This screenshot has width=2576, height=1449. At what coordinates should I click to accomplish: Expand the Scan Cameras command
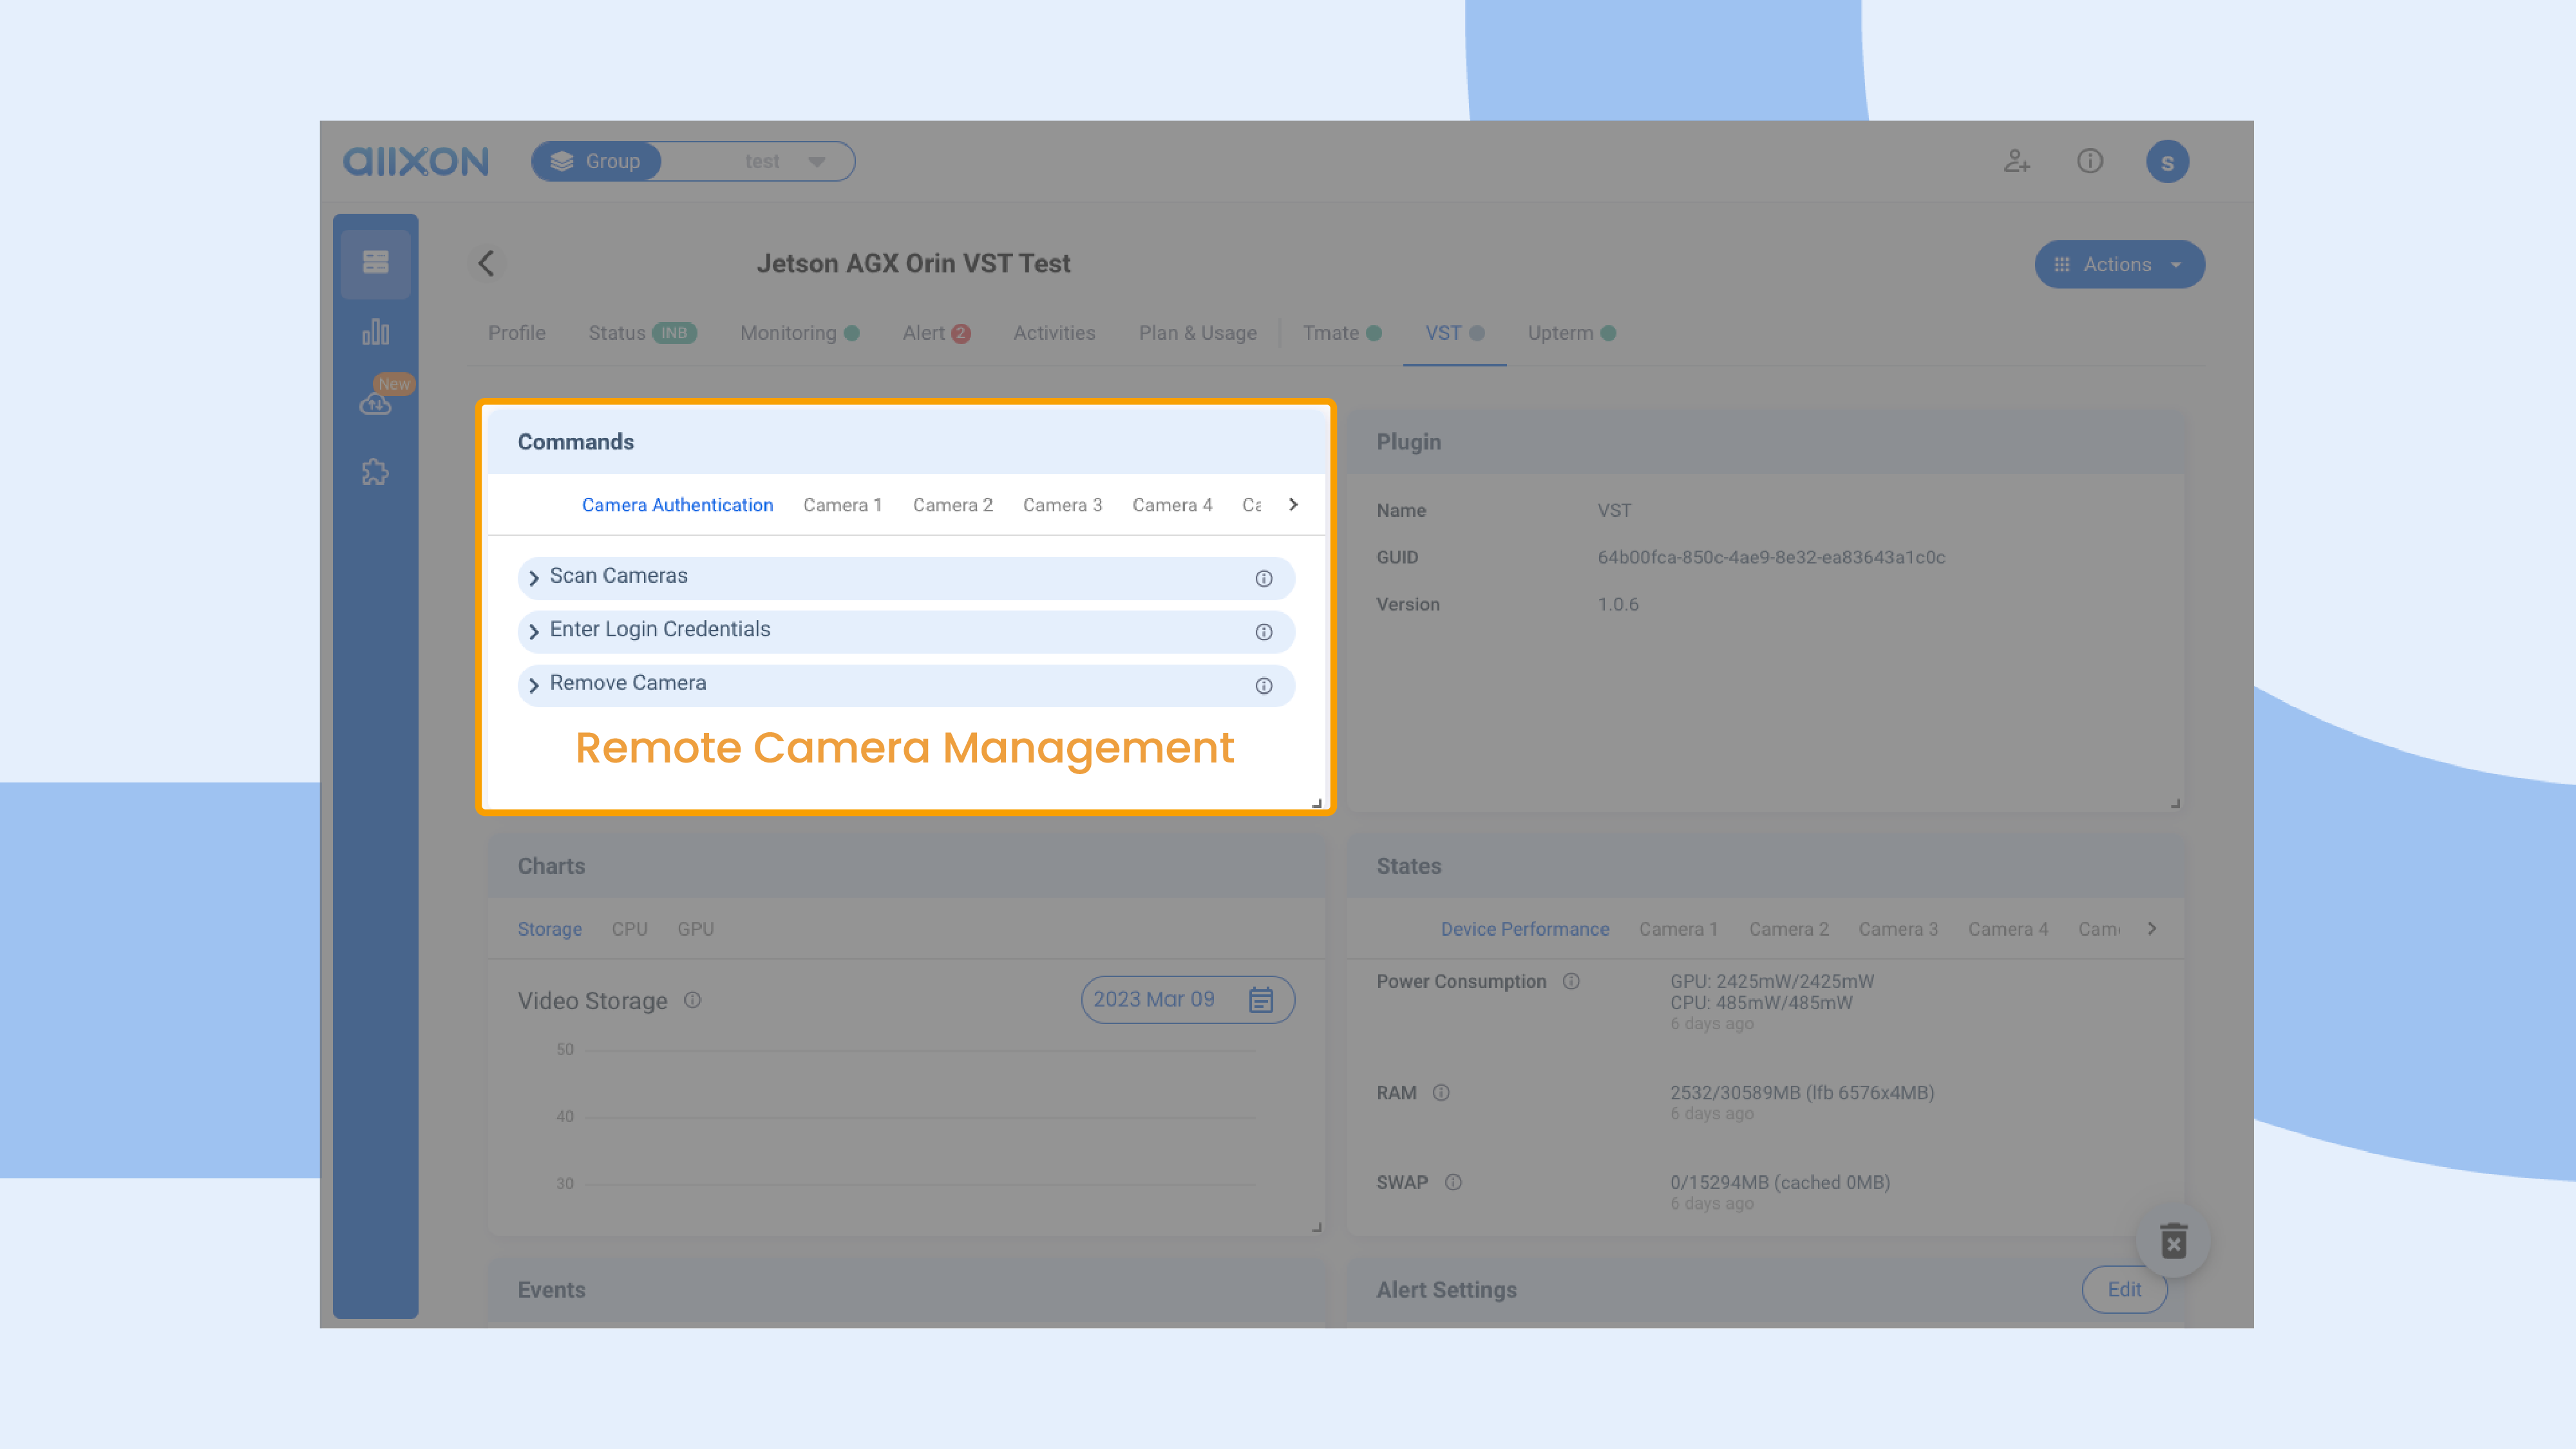[533, 578]
